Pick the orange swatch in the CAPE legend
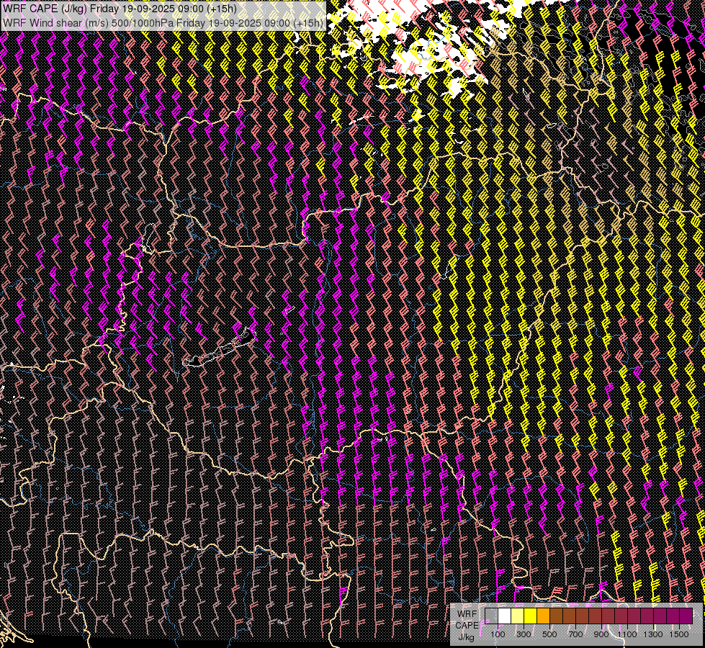The image size is (705, 648). click(543, 616)
